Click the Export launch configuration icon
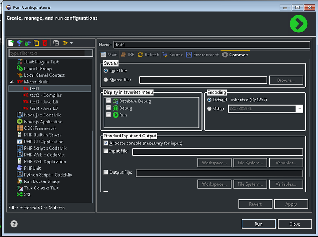 tap(28, 43)
